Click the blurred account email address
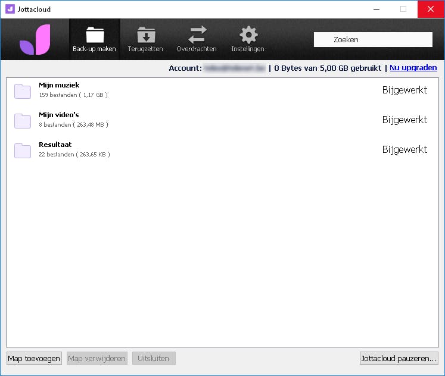Screen dimensions: 445x376 [x=235, y=68]
